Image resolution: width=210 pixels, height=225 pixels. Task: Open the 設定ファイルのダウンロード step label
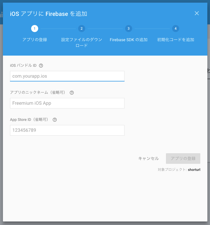tap(82, 42)
